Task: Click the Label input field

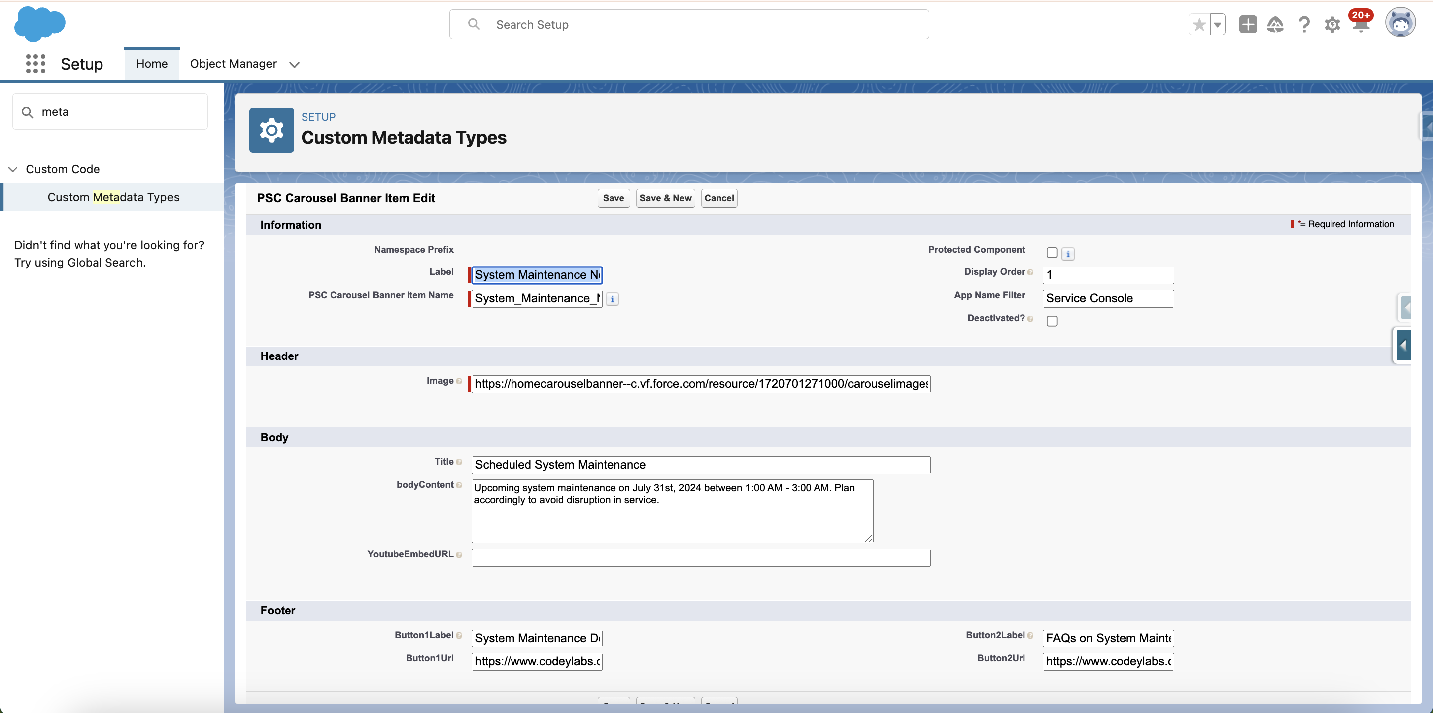Action: [x=537, y=275]
